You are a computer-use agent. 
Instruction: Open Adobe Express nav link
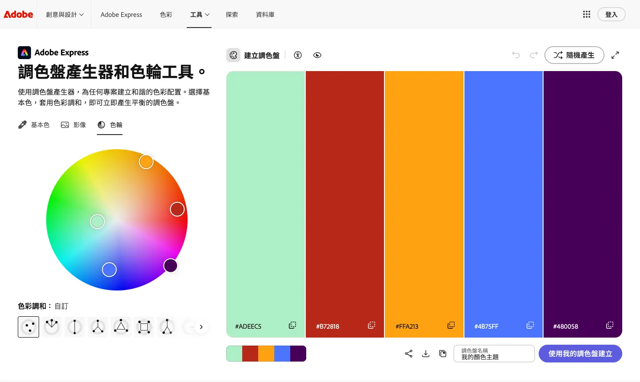pyautogui.click(x=121, y=15)
